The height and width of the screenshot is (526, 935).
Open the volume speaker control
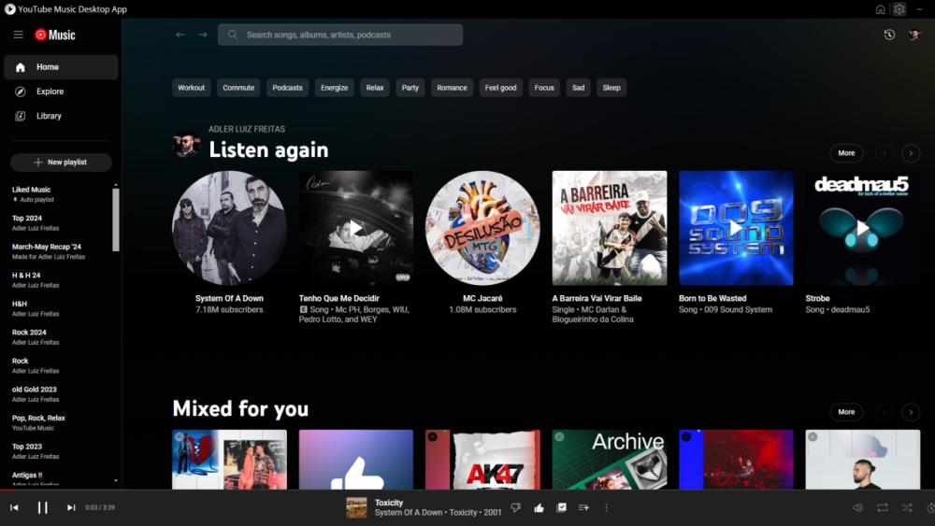(x=857, y=507)
